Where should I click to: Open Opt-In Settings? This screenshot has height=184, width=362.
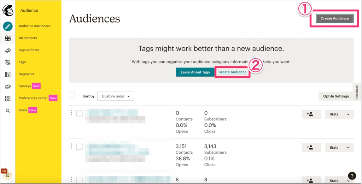click(x=336, y=96)
